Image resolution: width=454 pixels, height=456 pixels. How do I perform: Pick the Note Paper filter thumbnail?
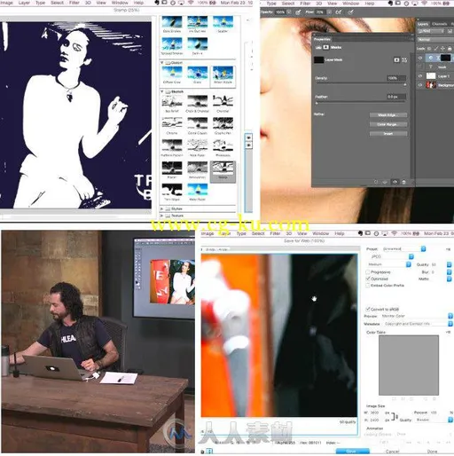[198, 145]
